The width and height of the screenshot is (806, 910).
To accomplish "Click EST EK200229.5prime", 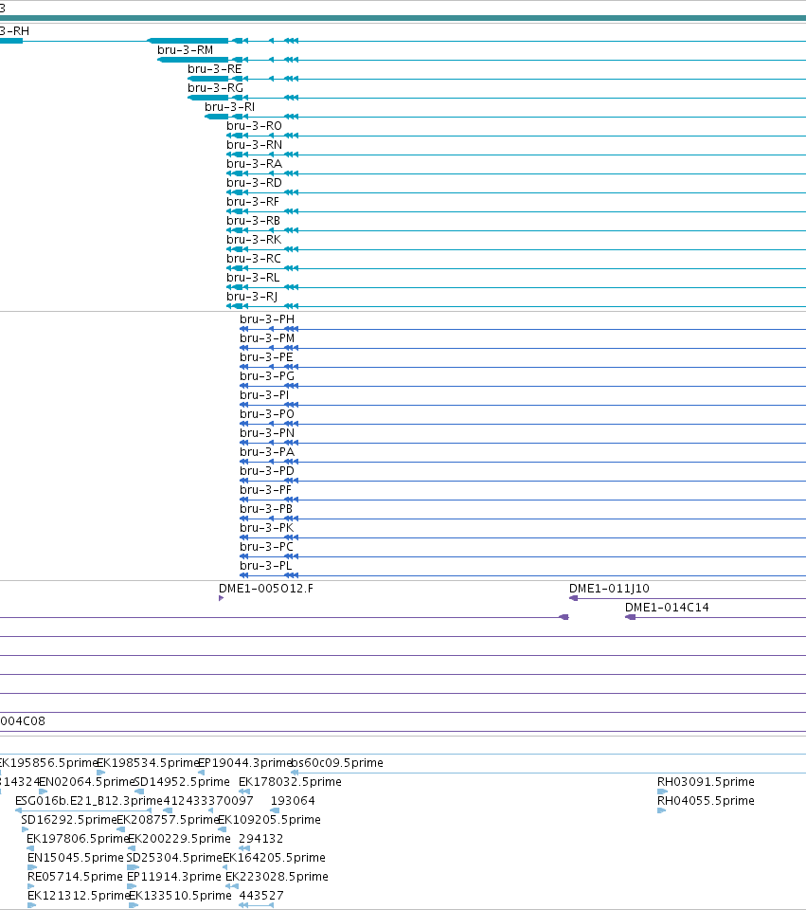I will [179, 839].
